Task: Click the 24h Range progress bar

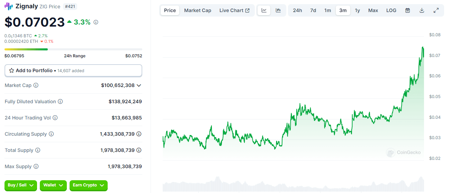Action: pyautogui.click(x=73, y=49)
